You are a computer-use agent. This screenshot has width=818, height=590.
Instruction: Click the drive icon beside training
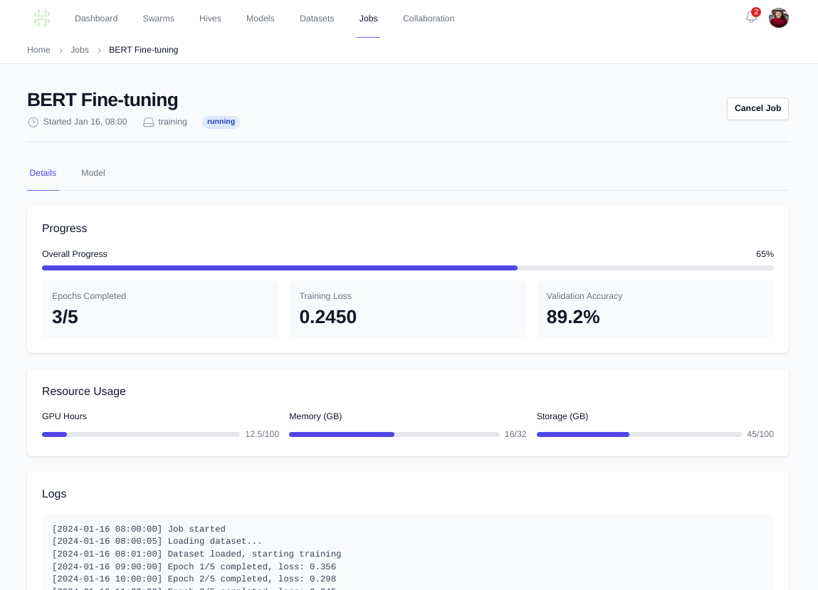point(148,122)
